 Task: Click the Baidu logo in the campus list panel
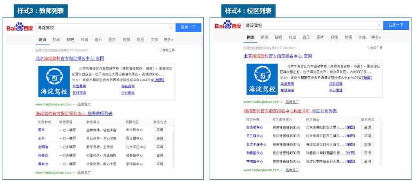pos(228,25)
